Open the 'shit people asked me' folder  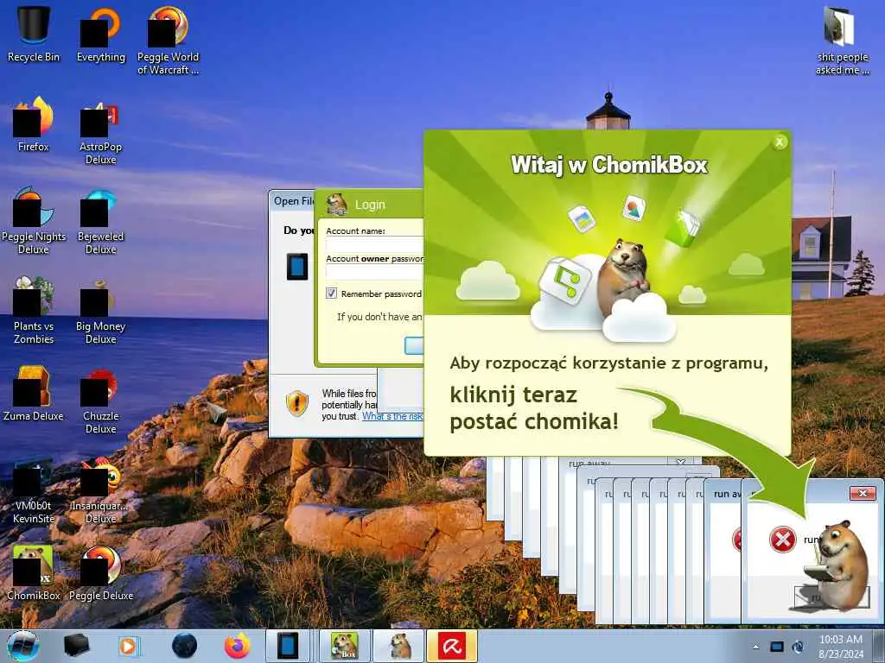tap(842, 39)
